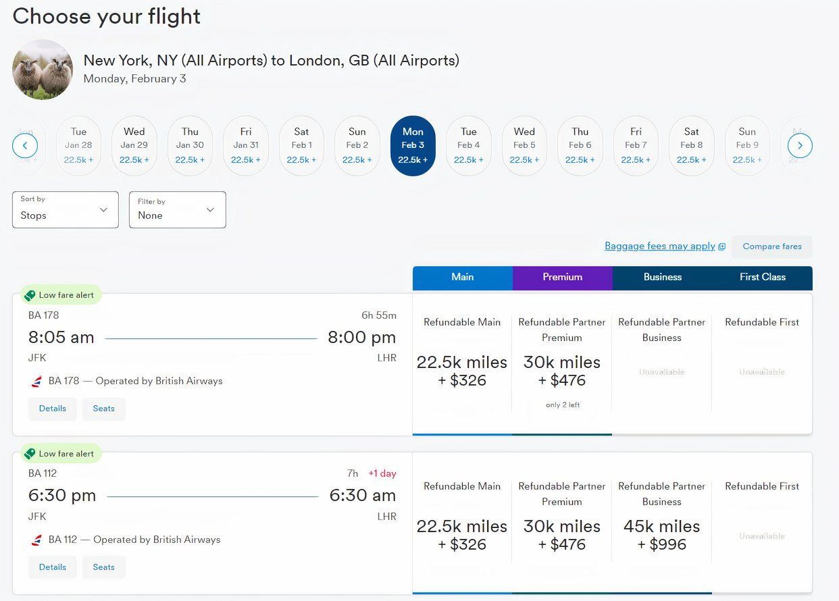Click British Airways logo for BA 178

coord(36,382)
